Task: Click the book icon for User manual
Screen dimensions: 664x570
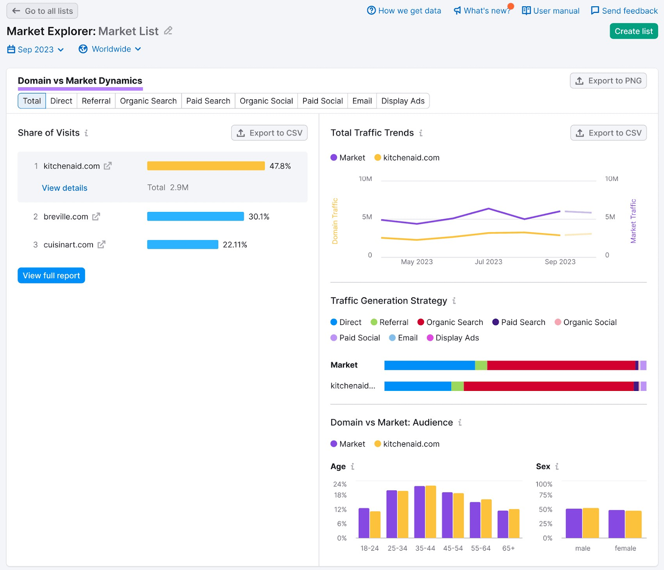Action: [526, 10]
